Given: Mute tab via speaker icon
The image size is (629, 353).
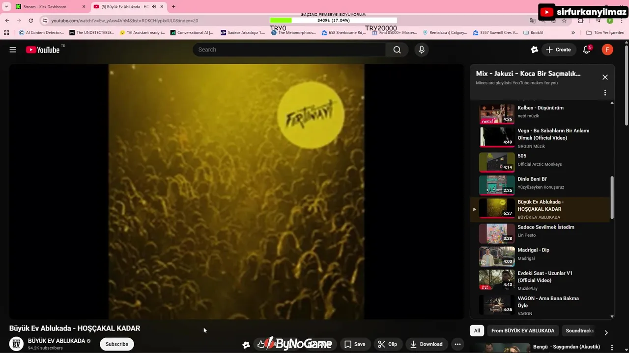Looking at the screenshot, I should click(x=154, y=7).
